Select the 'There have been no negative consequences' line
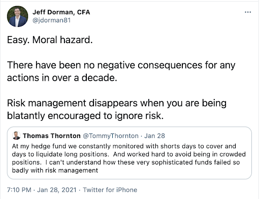This screenshot has height=199, width=260. 121,65
